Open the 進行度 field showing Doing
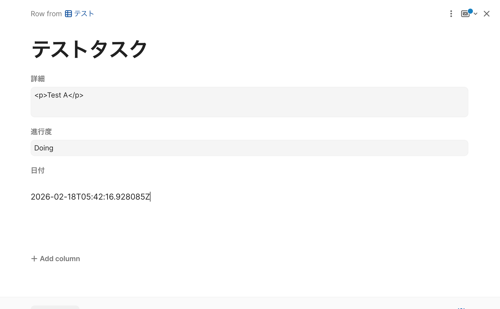Viewport: 500px width, 309px height. pyautogui.click(x=249, y=148)
